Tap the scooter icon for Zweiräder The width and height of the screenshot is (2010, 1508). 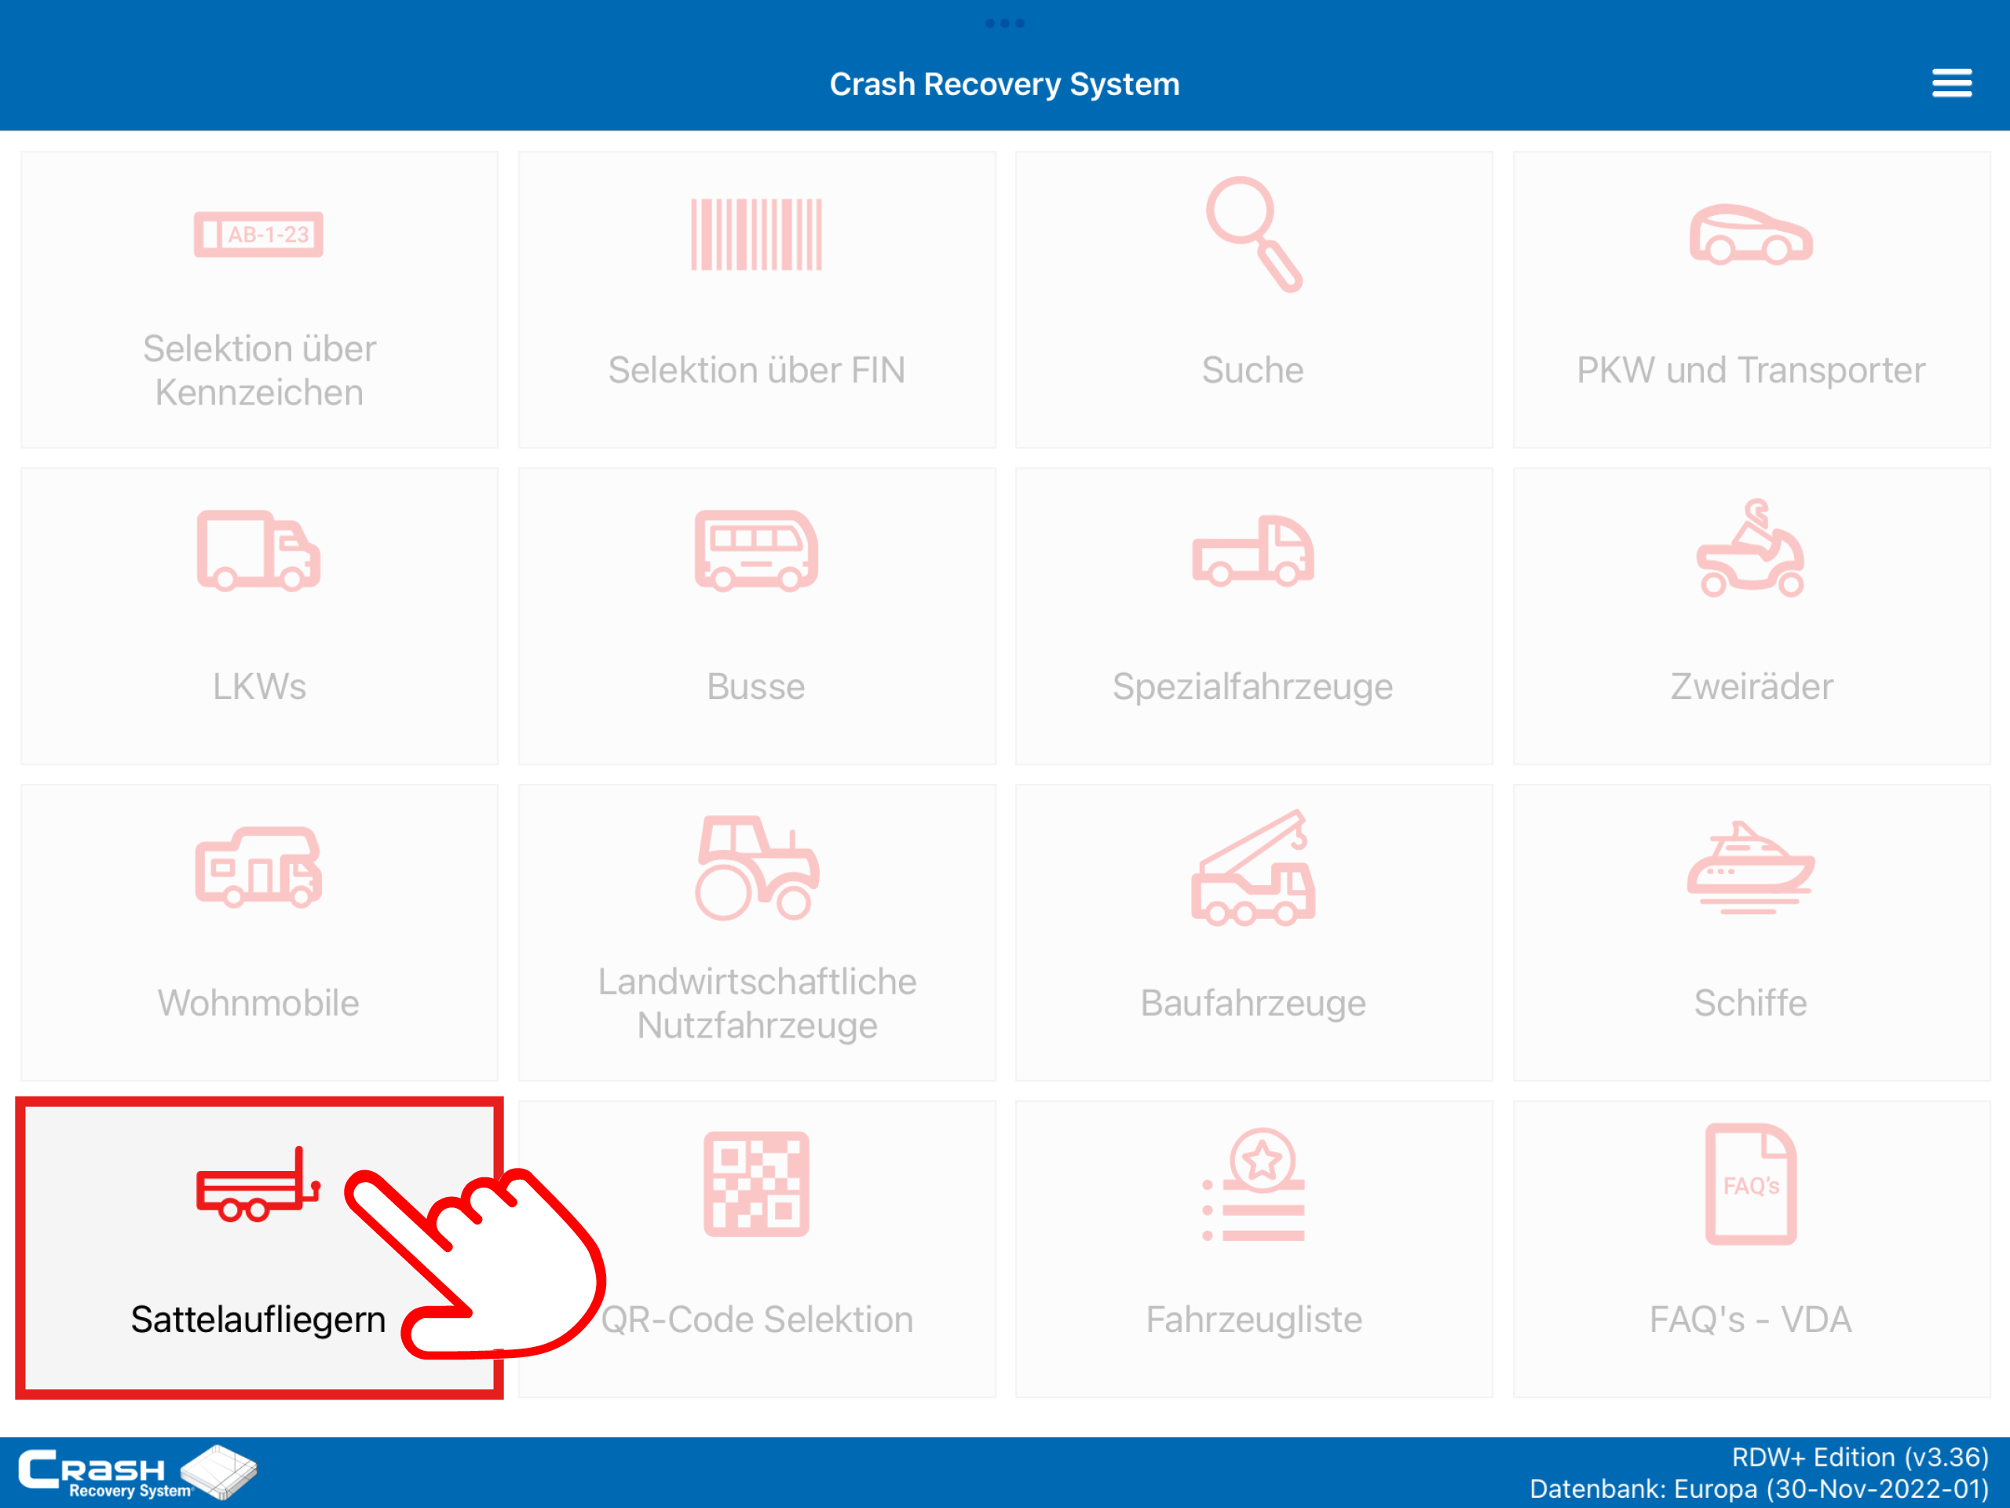pos(1750,548)
